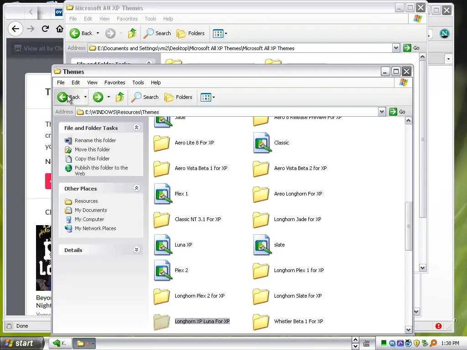467x350 pixels.
Task: Click the folder group taskbar button
Action: [x=84, y=344]
